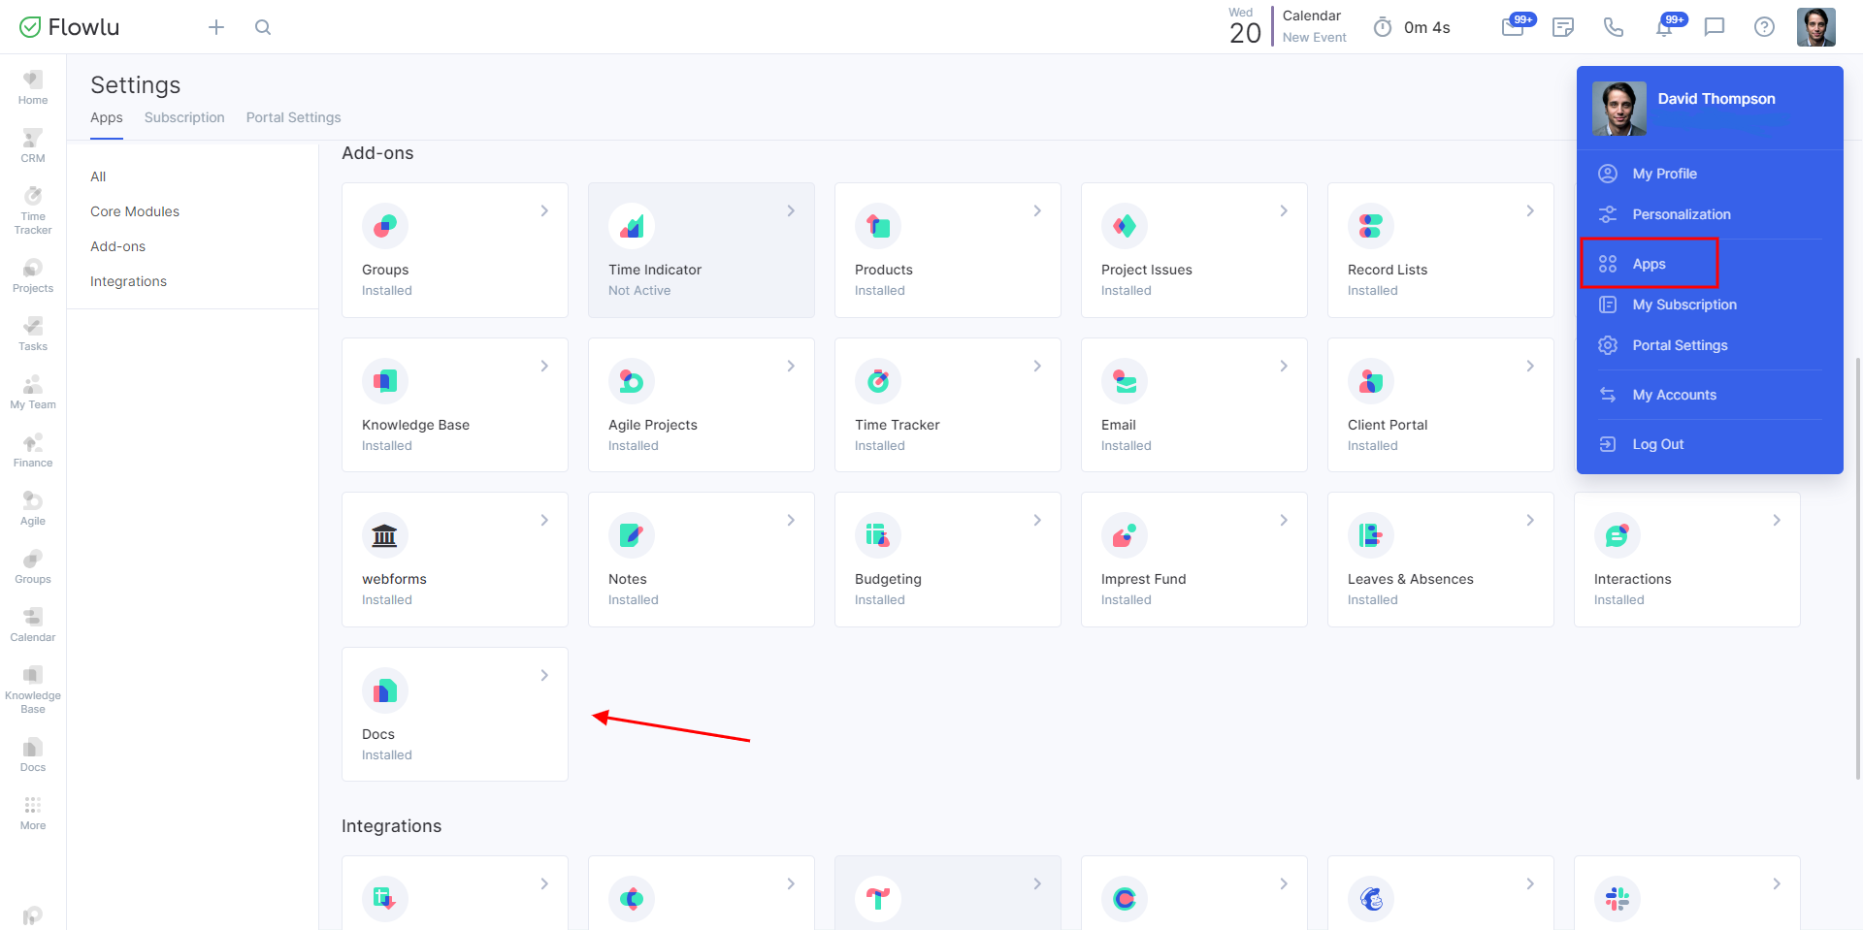Click the user avatar in top bar

(1816, 27)
